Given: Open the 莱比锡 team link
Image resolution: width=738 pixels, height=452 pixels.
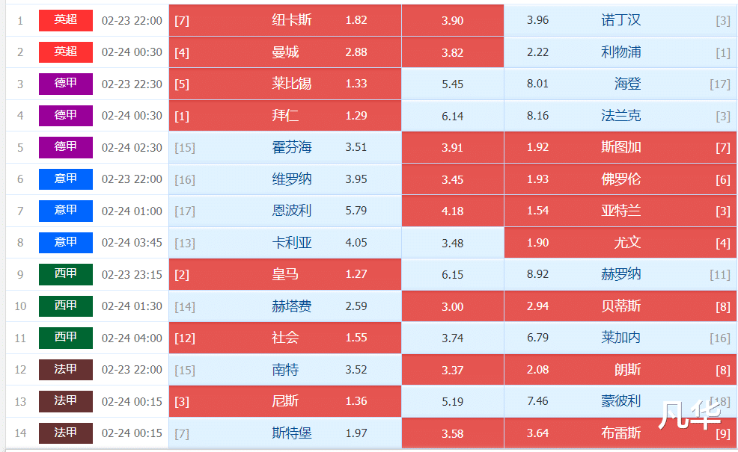Looking at the screenshot, I should click(x=291, y=84).
